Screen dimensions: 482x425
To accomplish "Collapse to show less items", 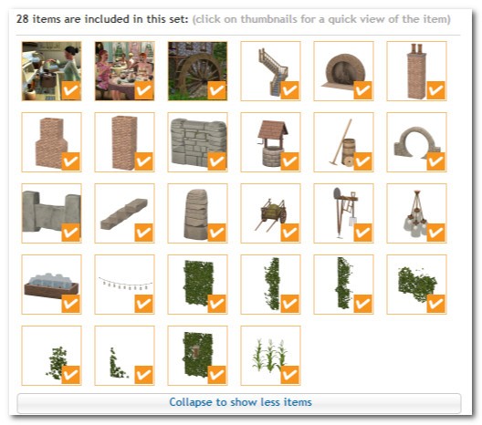I will 239,402.
